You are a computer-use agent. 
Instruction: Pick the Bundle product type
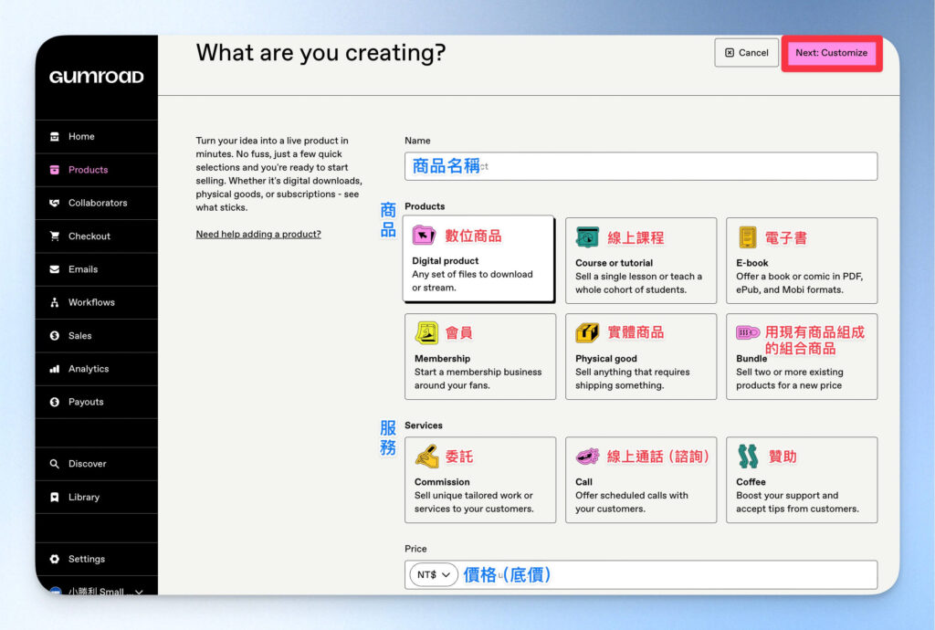(x=802, y=356)
